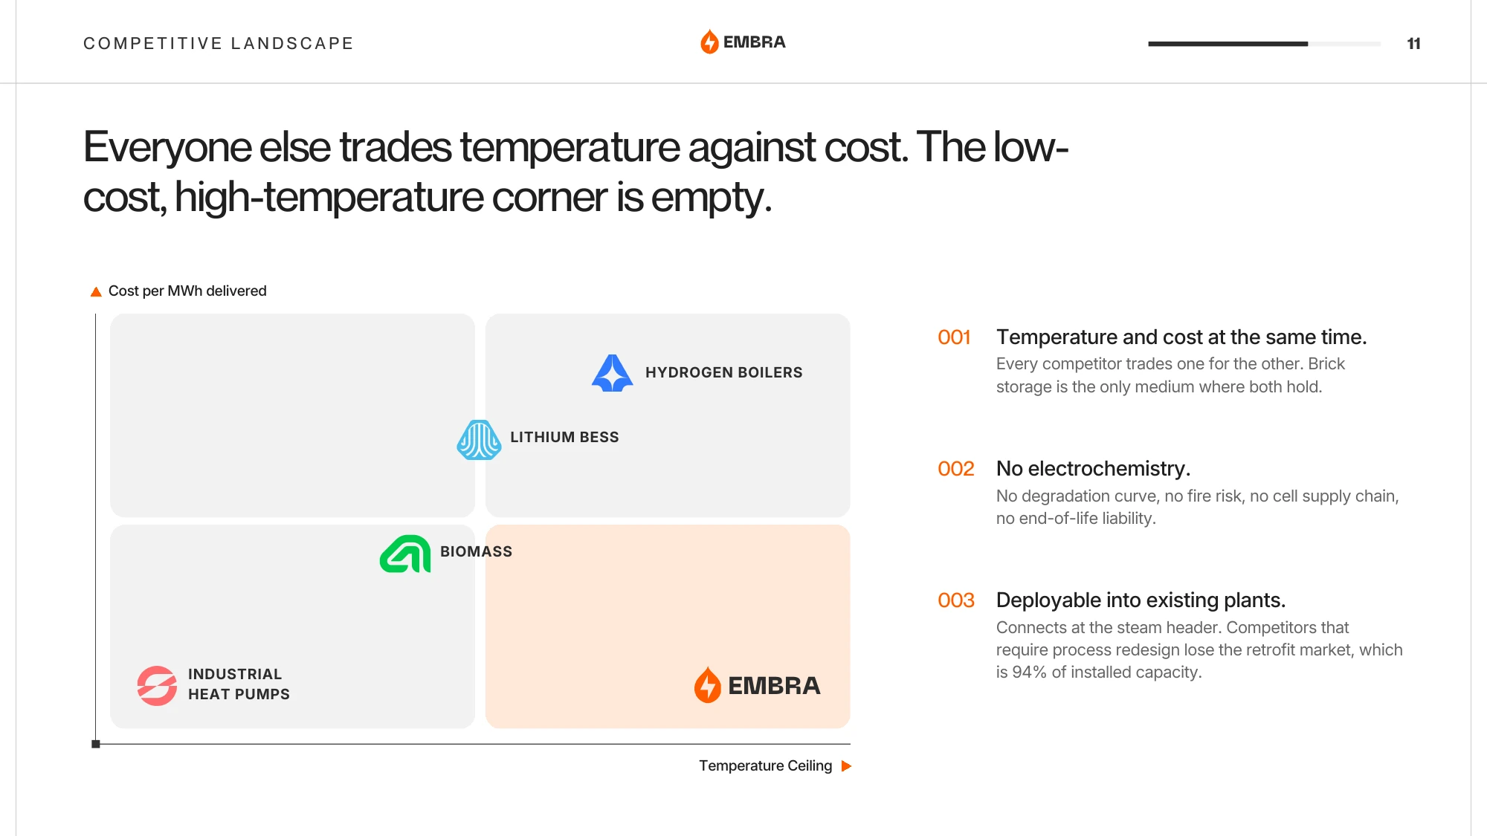Click the page number 11
Image resolution: width=1487 pixels, height=836 pixels.
tap(1414, 44)
